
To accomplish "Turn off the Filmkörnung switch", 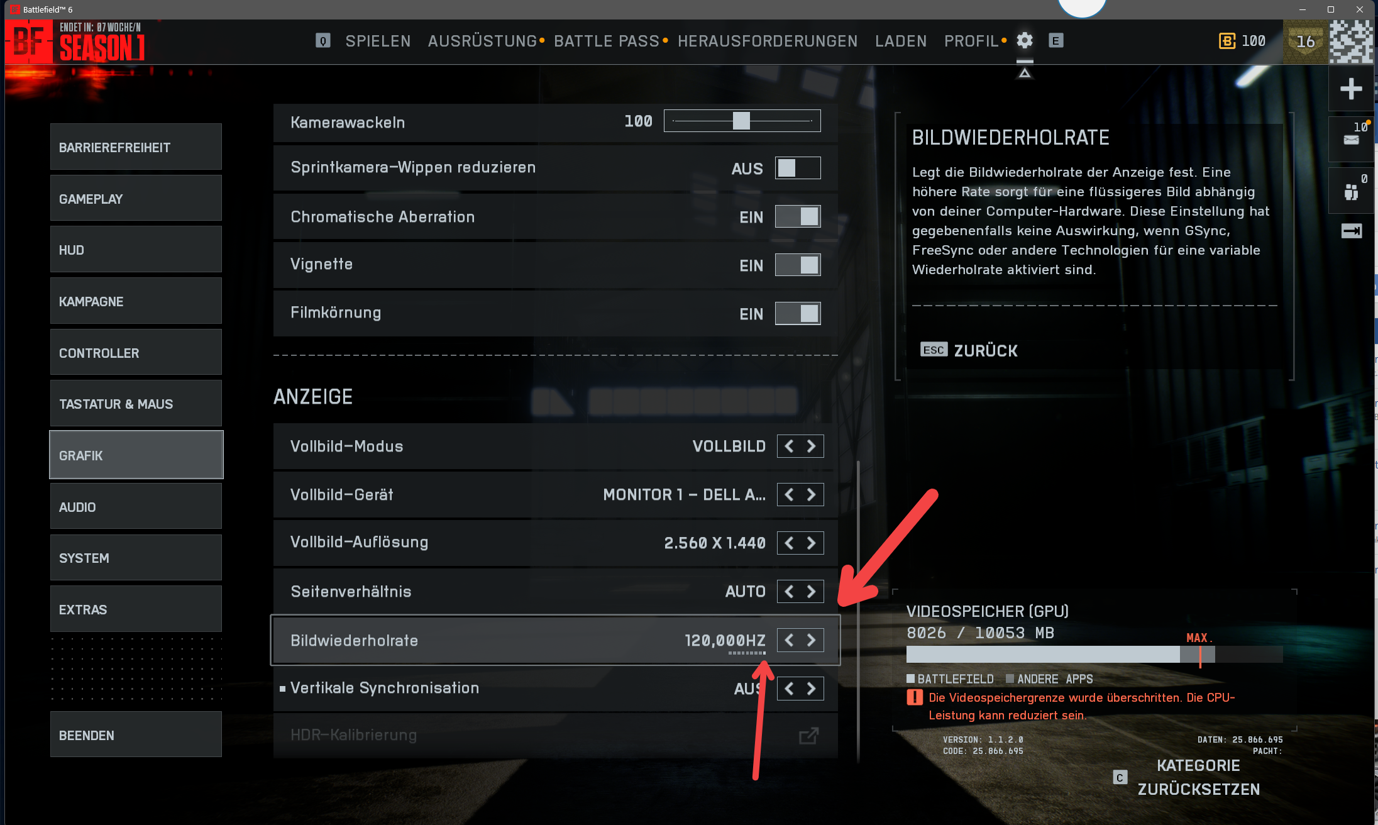I will (798, 313).
